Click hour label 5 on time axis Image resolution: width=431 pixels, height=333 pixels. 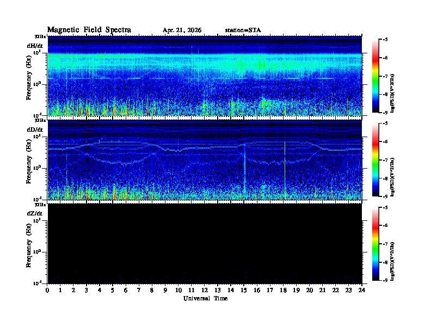[113, 290]
